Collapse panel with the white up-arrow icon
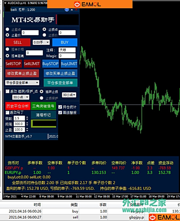180x221 pixels. [x=72, y=10]
